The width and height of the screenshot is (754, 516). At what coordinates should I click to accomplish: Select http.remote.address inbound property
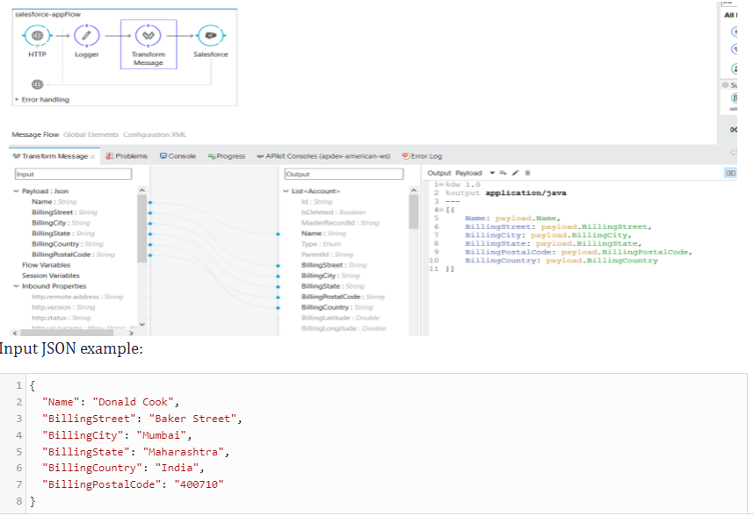[x=77, y=297]
